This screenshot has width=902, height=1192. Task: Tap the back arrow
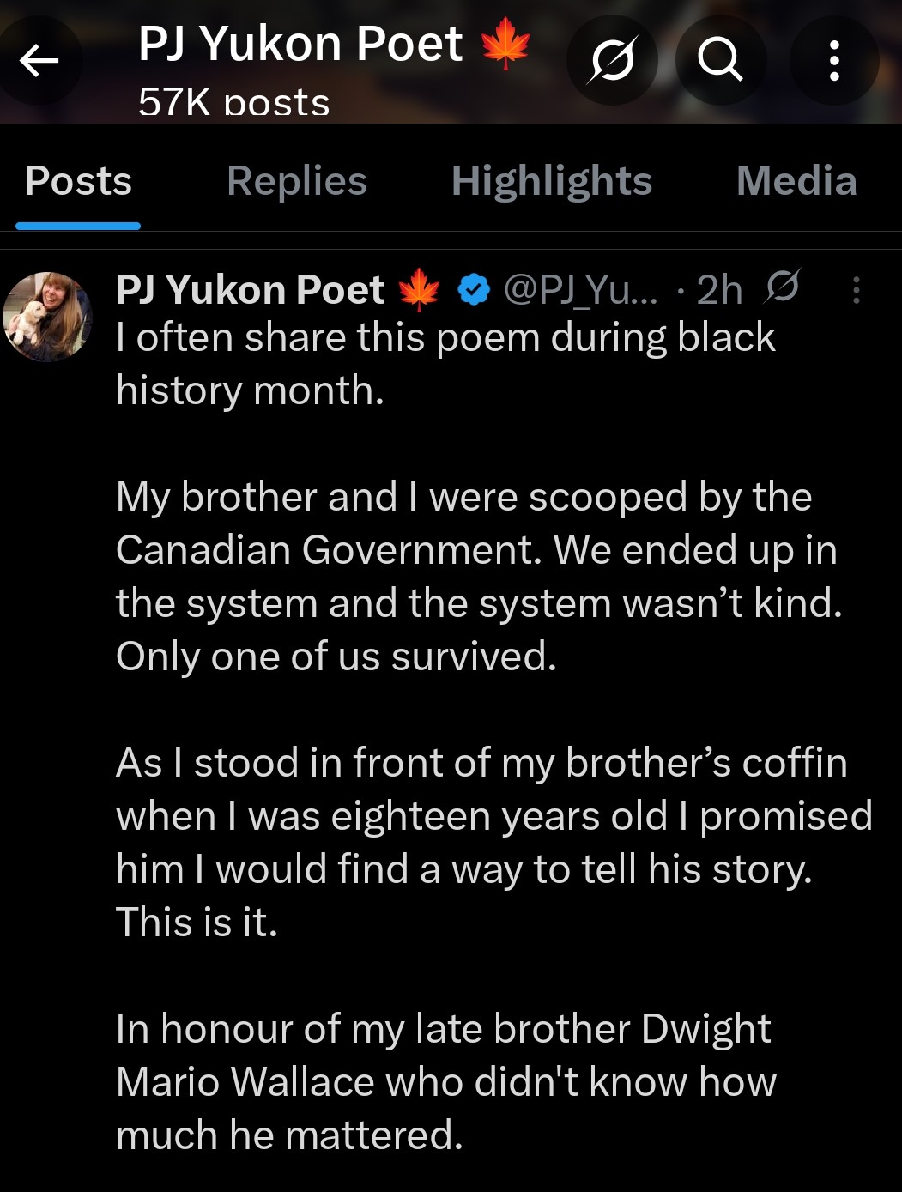[39, 61]
